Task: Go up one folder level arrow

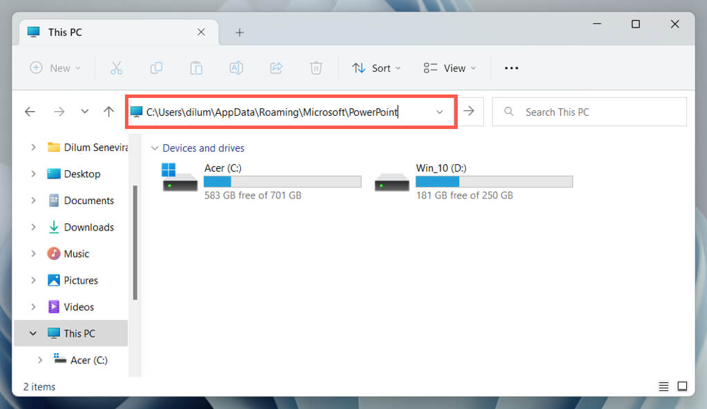Action: [108, 111]
